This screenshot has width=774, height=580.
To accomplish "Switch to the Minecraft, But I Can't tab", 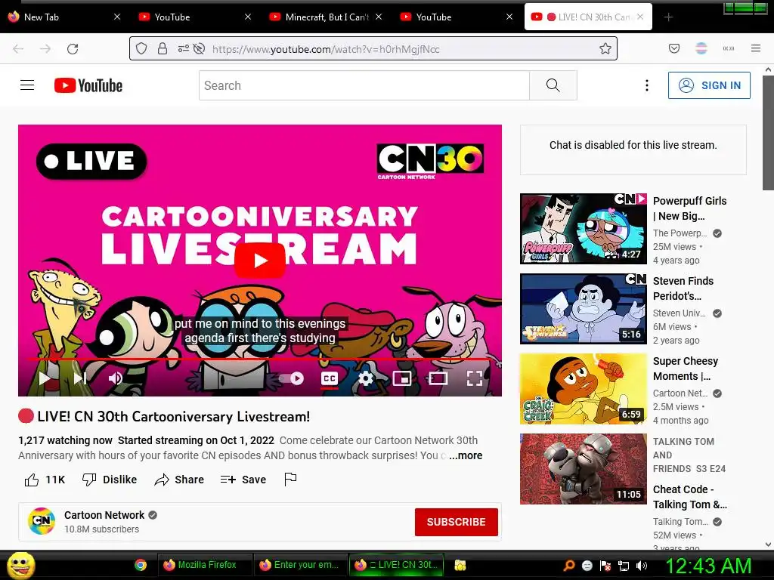I will (x=320, y=17).
